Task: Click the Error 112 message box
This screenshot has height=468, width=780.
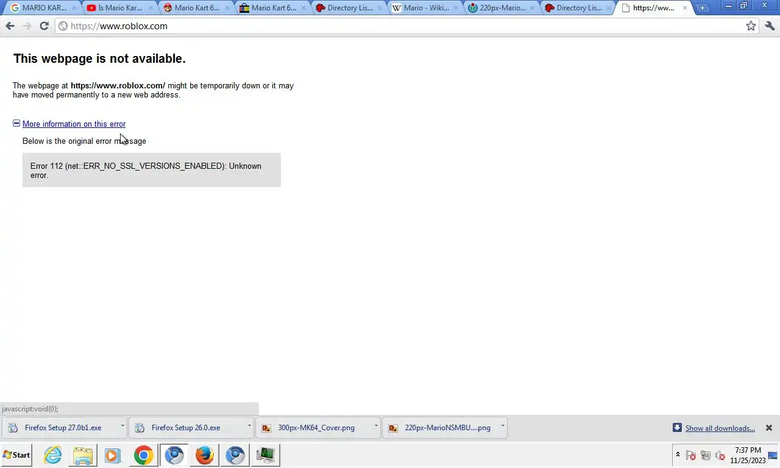Action: (x=152, y=170)
